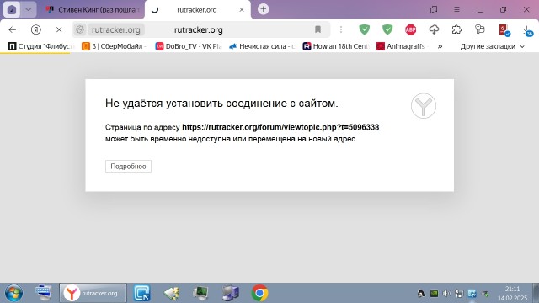
Task: Stop page loading with the X button
Action: click(x=59, y=30)
